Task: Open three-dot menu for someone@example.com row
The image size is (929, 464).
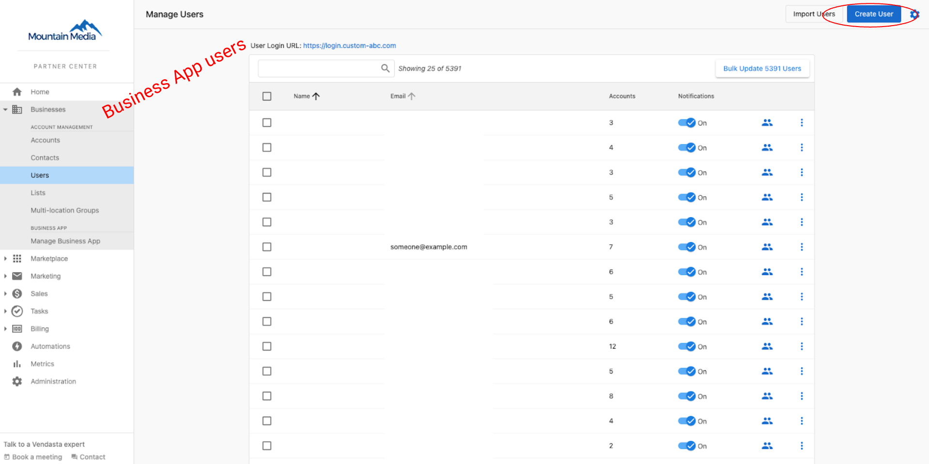Action: [802, 247]
